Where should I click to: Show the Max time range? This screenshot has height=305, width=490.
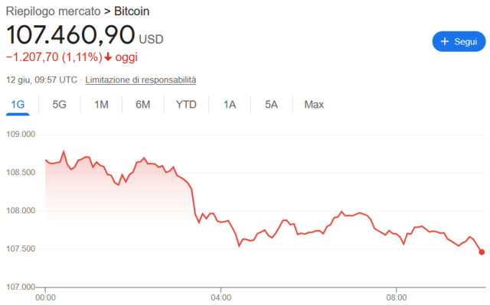[314, 105]
